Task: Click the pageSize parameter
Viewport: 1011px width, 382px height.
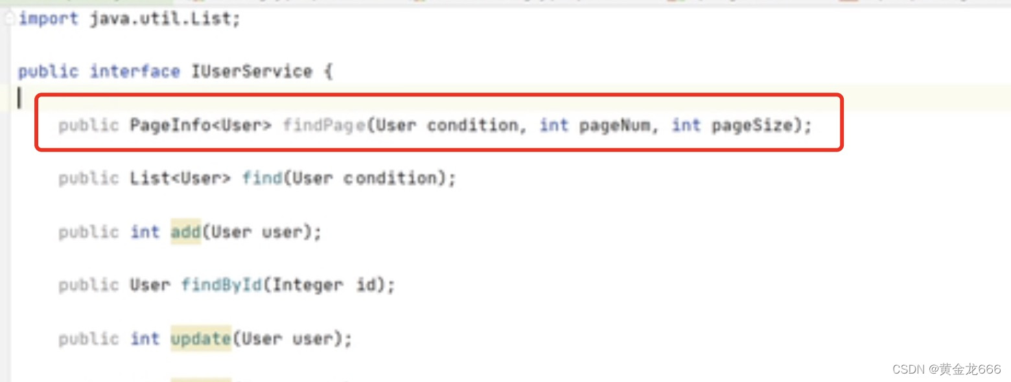Action: click(x=752, y=125)
